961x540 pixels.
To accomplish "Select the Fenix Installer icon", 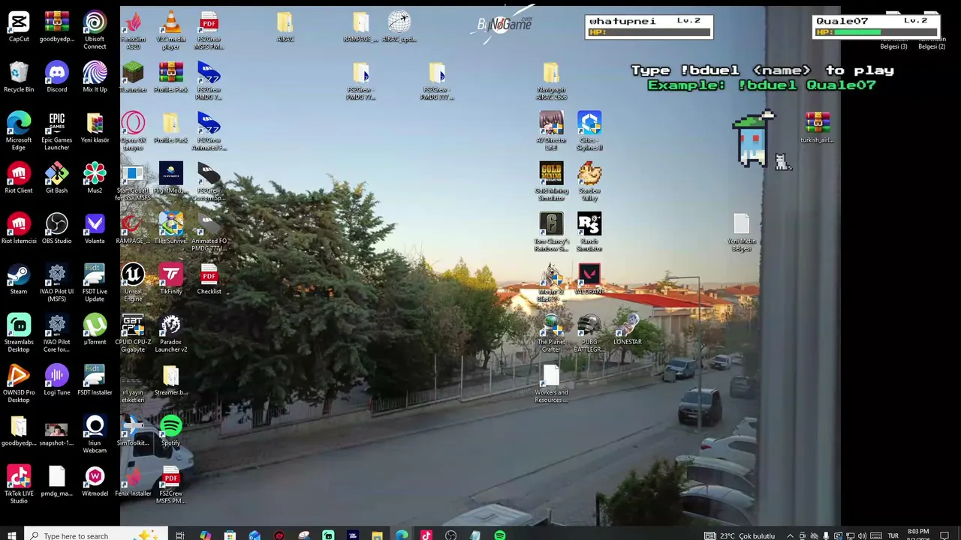I will pyautogui.click(x=133, y=481).
